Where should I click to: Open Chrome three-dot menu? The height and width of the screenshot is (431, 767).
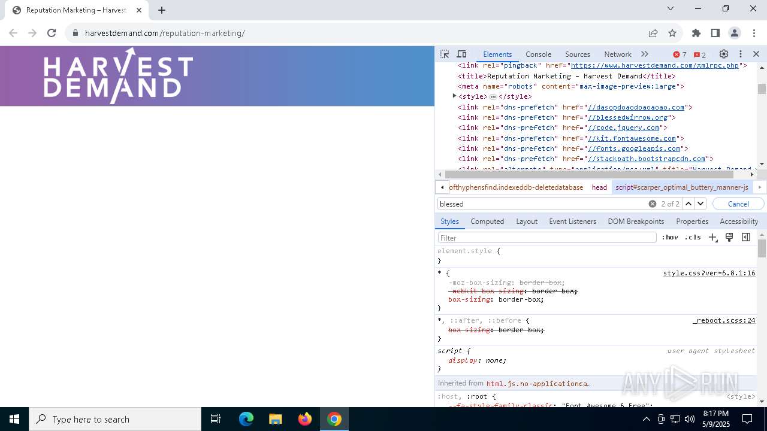754,33
